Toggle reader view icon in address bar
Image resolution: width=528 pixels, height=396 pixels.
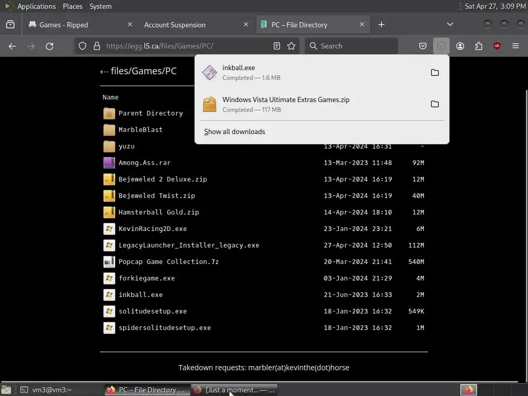pyautogui.click(x=277, y=46)
